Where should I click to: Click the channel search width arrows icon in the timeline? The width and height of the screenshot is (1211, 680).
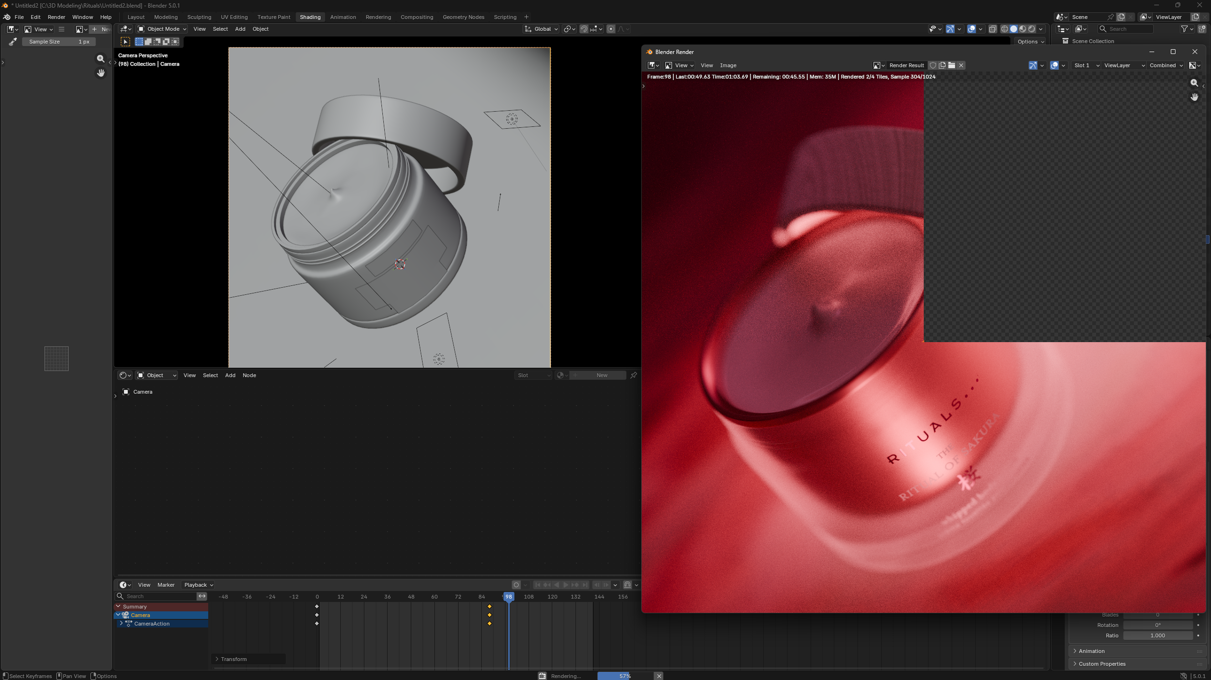coord(202,596)
